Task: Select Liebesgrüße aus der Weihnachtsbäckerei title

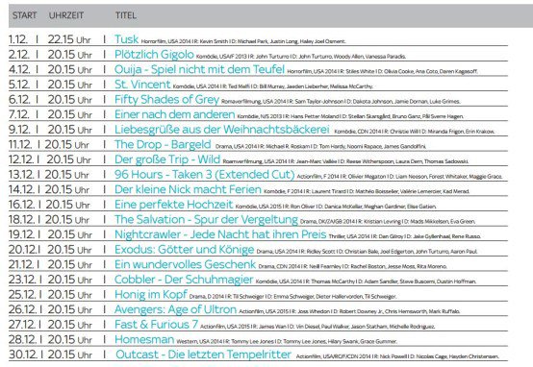Action: click(222, 130)
